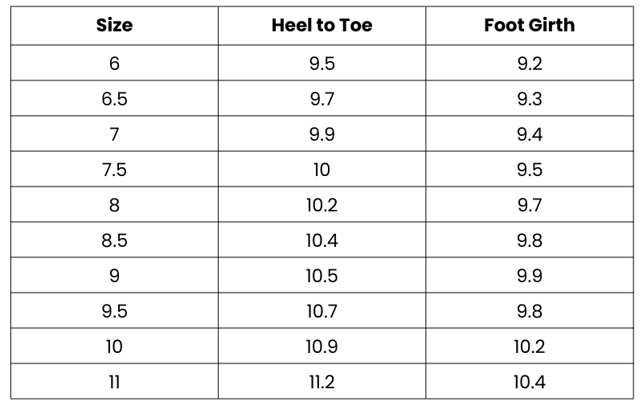The image size is (643, 402).
Task: Select Foot Girth value for size 10
Action: pyautogui.click(x=530, y=347)
